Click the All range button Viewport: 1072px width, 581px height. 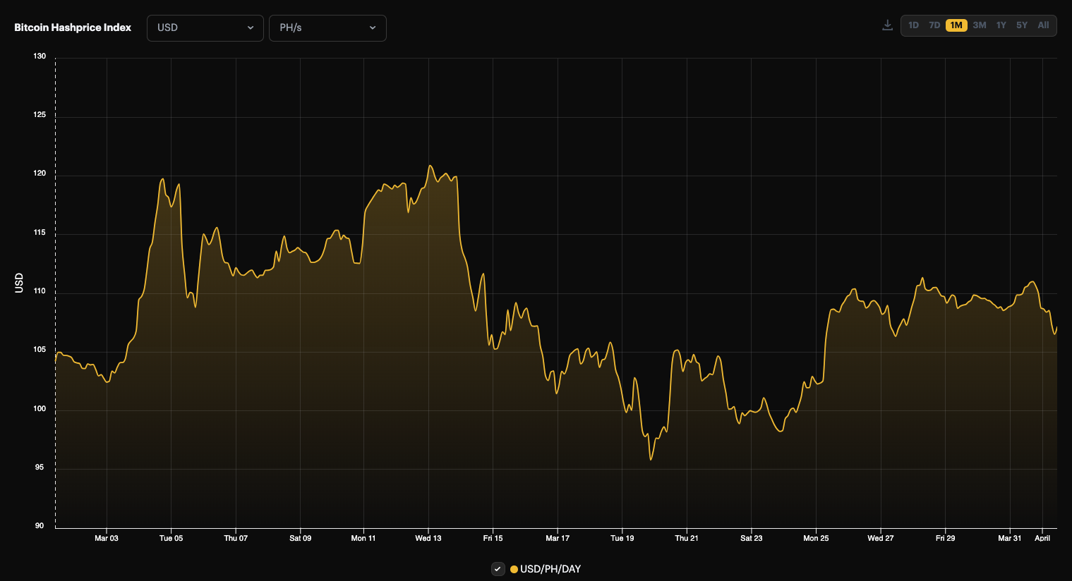click(1044, 25)
